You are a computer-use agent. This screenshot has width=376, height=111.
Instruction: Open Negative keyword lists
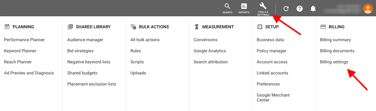89,62
